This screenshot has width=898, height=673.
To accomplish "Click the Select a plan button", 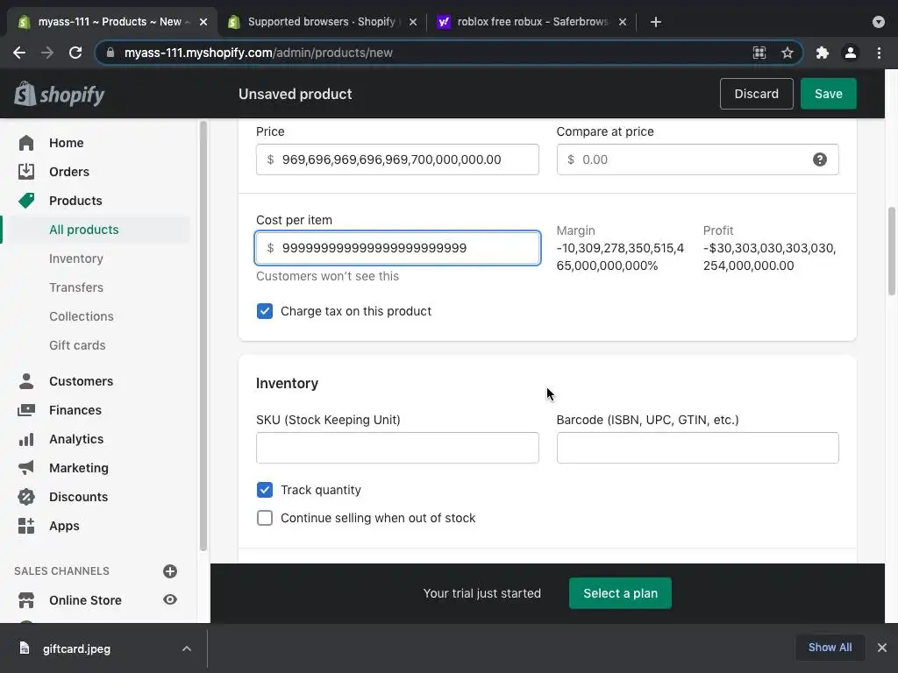I will 620,593.
